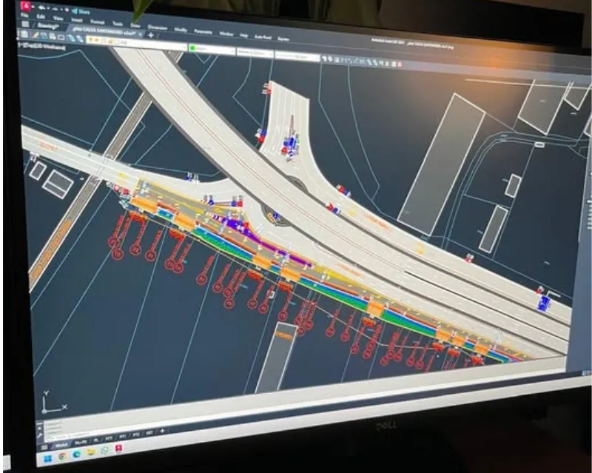
Task: Click the Undo arrow in quick access toolbar
Action: tap(42, 7)
